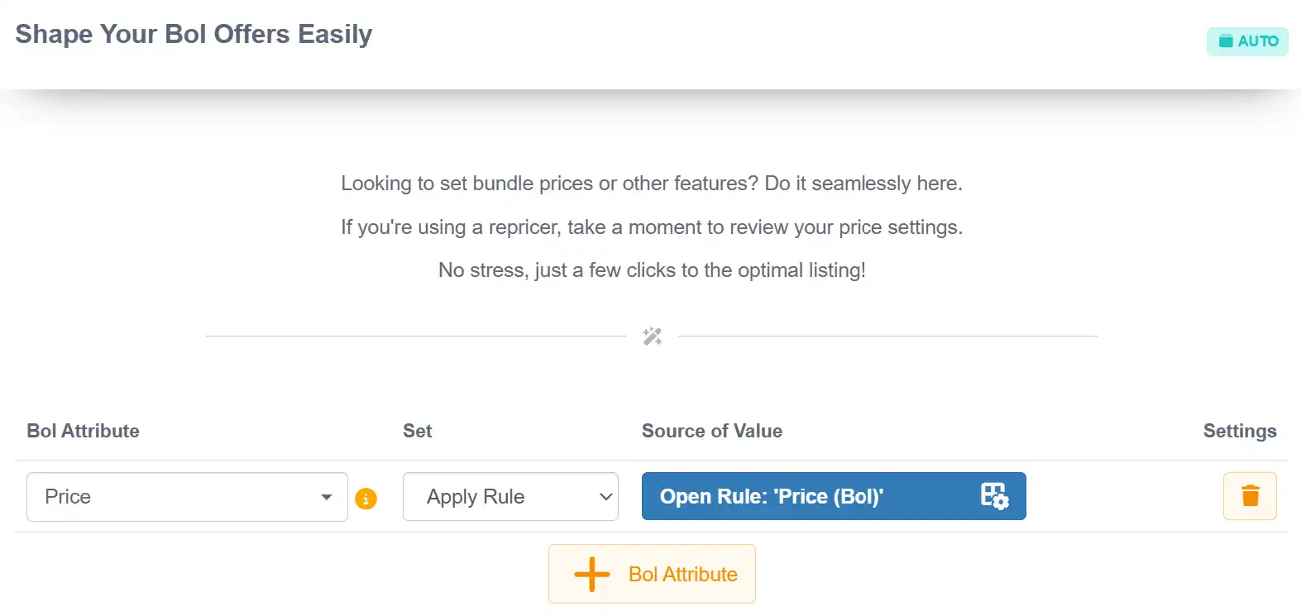Click the 'No stress' sentence
The height and width of the screenshot is (616, 1301).
click(x=651, y=270)
